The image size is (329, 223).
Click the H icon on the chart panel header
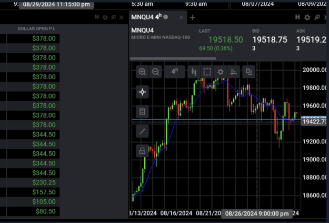pos(297,17)
